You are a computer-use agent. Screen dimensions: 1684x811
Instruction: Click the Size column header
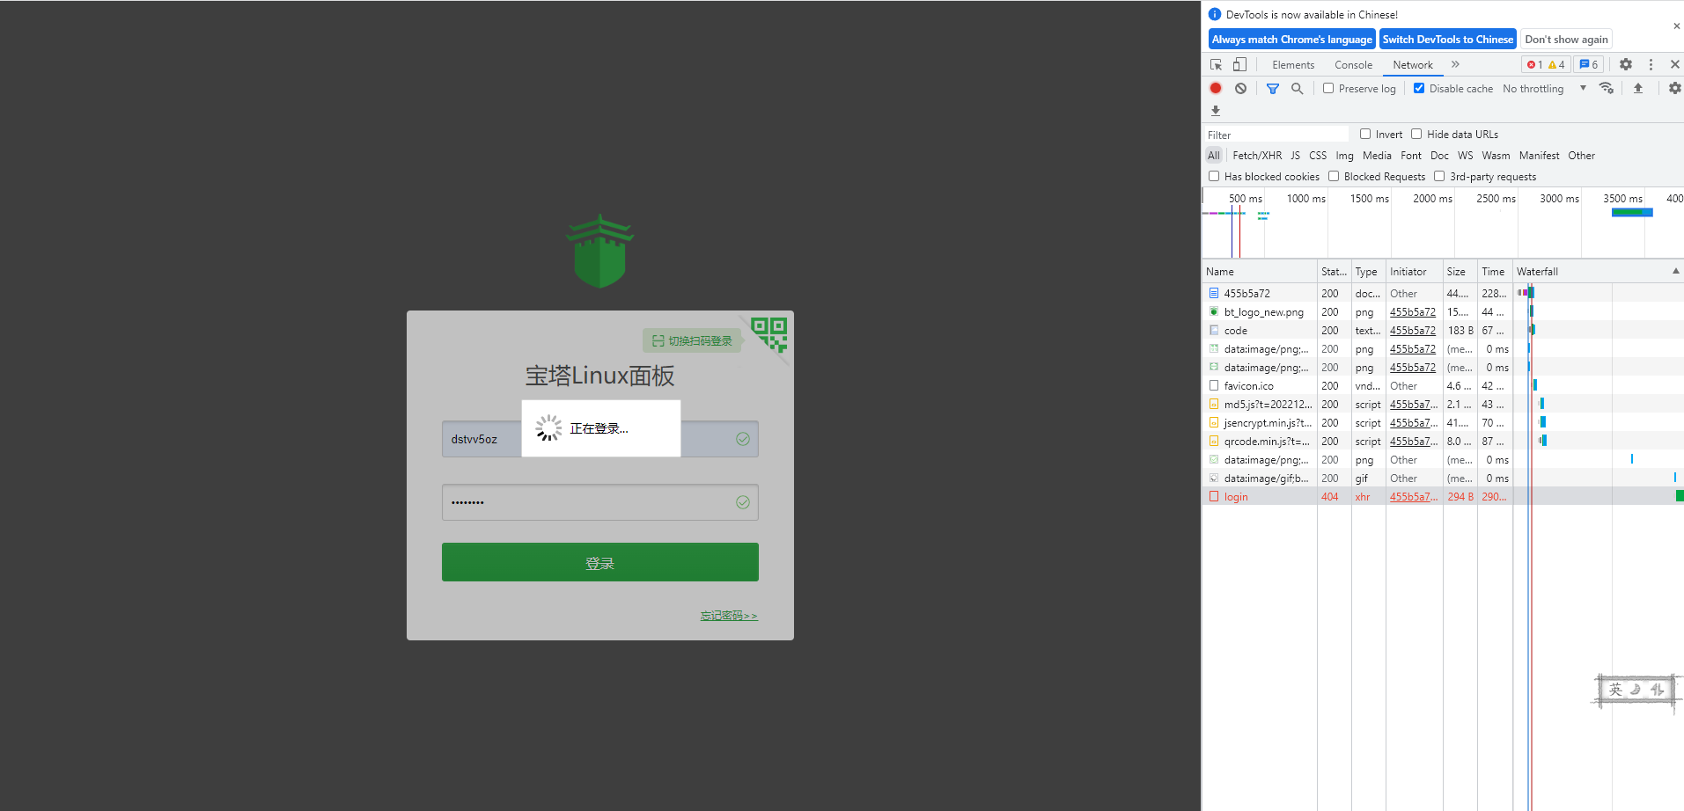coord(1460,272)
